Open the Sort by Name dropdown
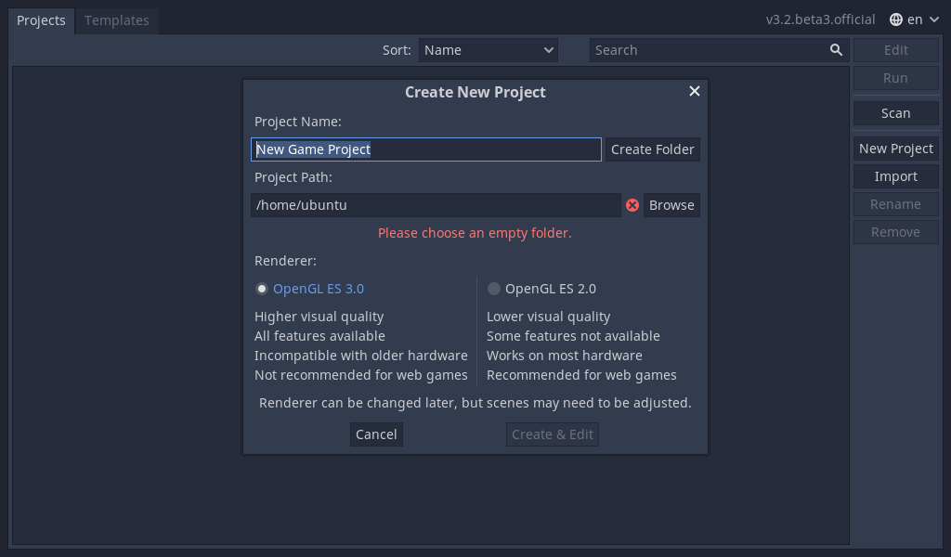 coord(489,50)
